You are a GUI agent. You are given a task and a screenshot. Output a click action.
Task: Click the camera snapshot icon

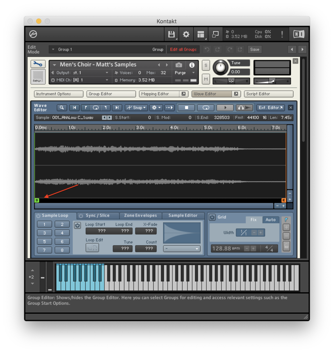click(x=179, y=65)
